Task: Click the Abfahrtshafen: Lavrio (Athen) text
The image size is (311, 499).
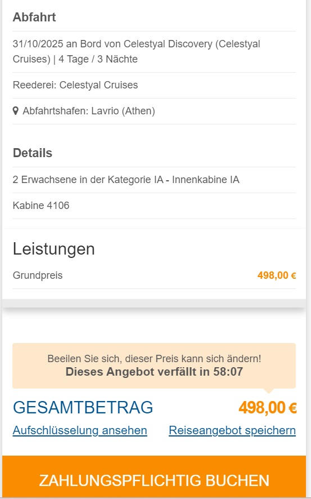Action: click(89, 111)
